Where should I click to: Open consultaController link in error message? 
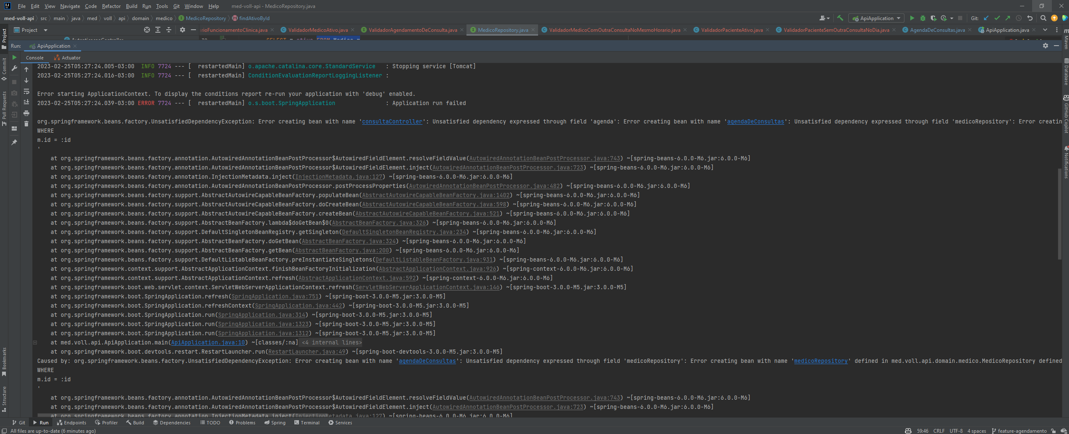click(x=392, y=121)
